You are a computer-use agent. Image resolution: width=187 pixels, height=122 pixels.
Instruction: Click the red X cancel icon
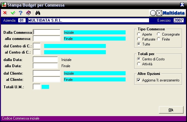point(5,13)
